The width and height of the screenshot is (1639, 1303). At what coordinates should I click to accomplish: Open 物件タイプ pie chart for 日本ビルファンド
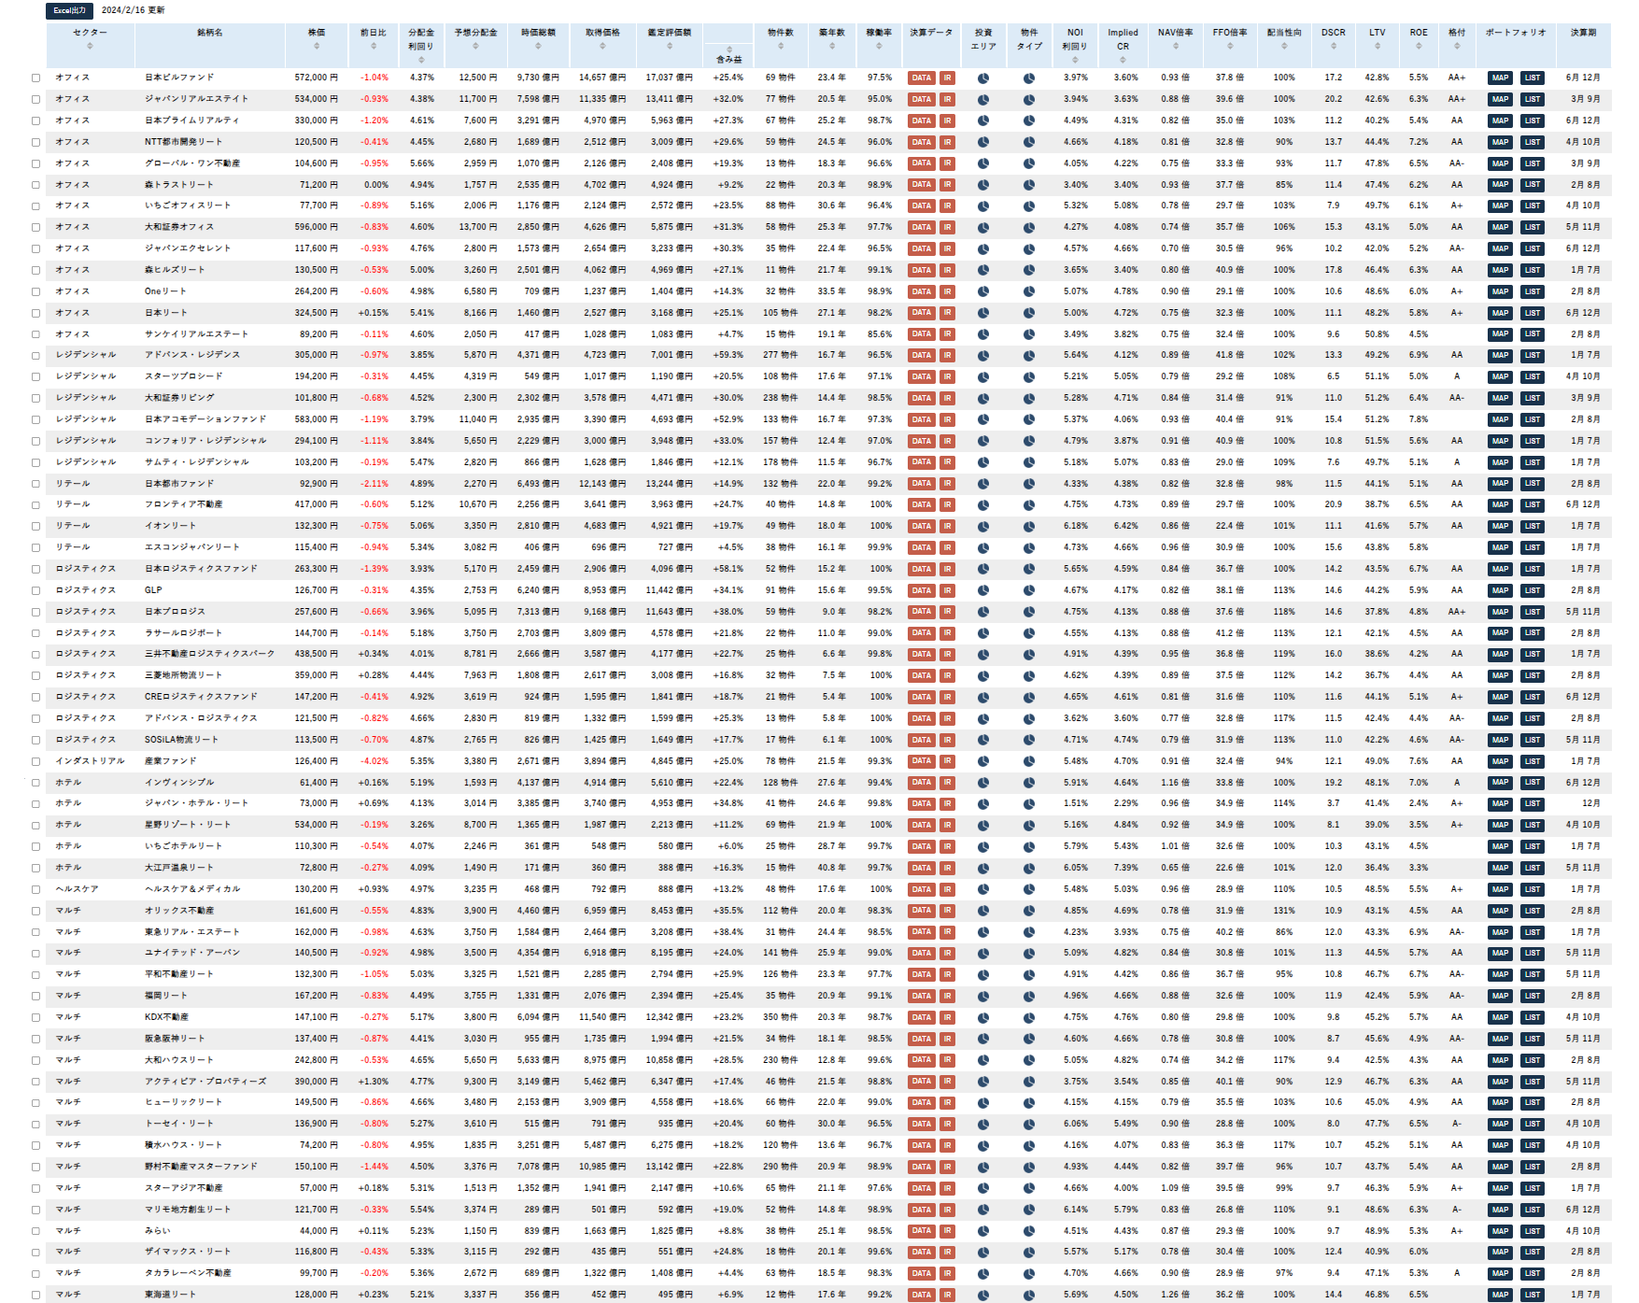coord(1029,78)
